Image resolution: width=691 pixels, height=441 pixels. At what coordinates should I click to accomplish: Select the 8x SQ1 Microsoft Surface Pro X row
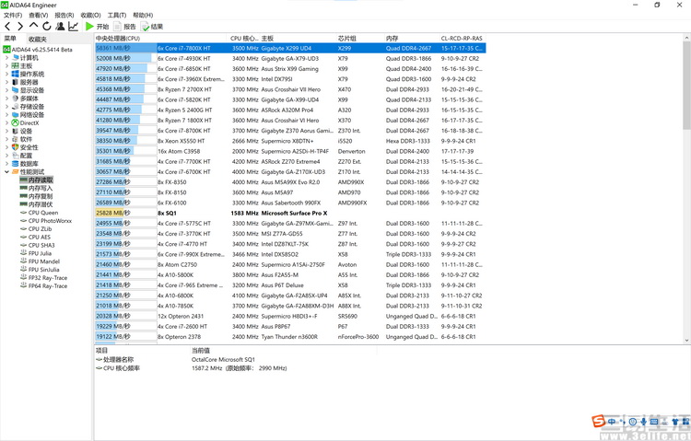[x=290, y=213]
